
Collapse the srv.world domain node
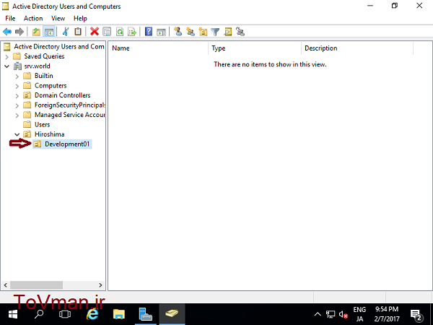pos(7,66)
